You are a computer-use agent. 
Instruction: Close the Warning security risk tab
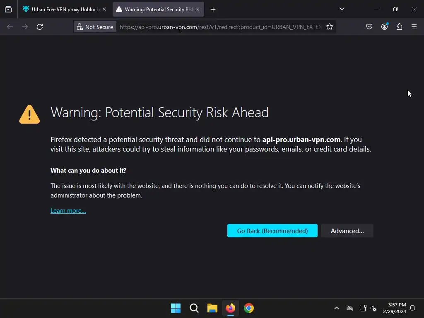[198, 9]
